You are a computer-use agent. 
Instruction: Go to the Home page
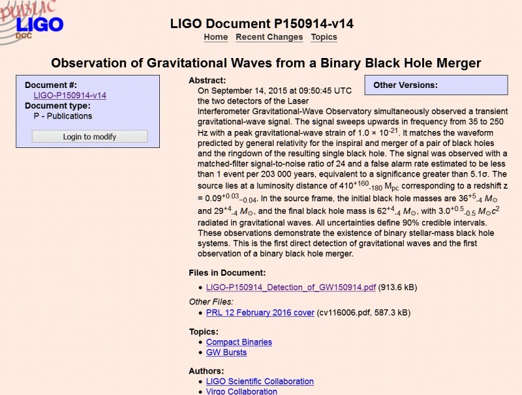[216, 37]
